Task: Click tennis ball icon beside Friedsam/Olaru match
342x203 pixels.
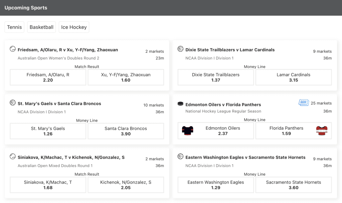Action: (x=13, y=49)
